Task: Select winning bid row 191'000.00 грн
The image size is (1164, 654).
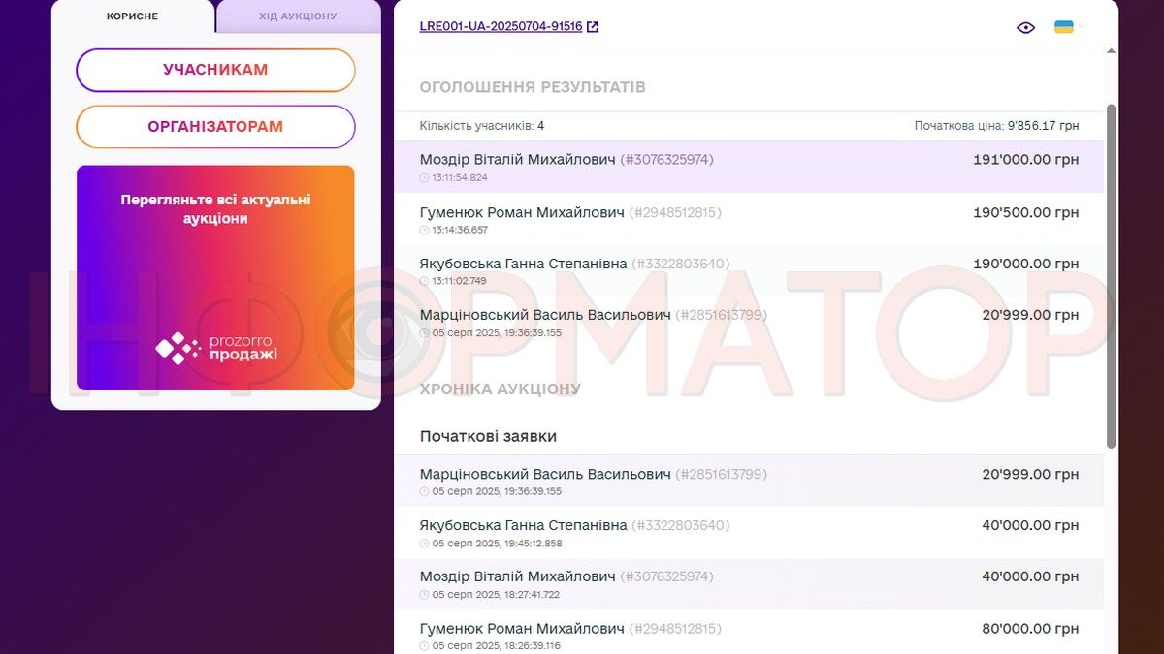Action: (748, 167)
